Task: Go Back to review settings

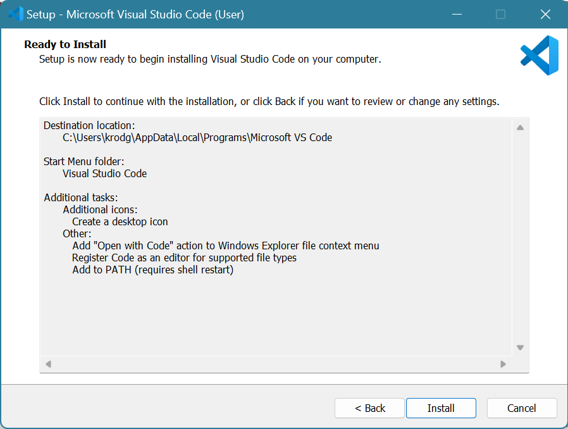Action: click(x=369, y=408)
